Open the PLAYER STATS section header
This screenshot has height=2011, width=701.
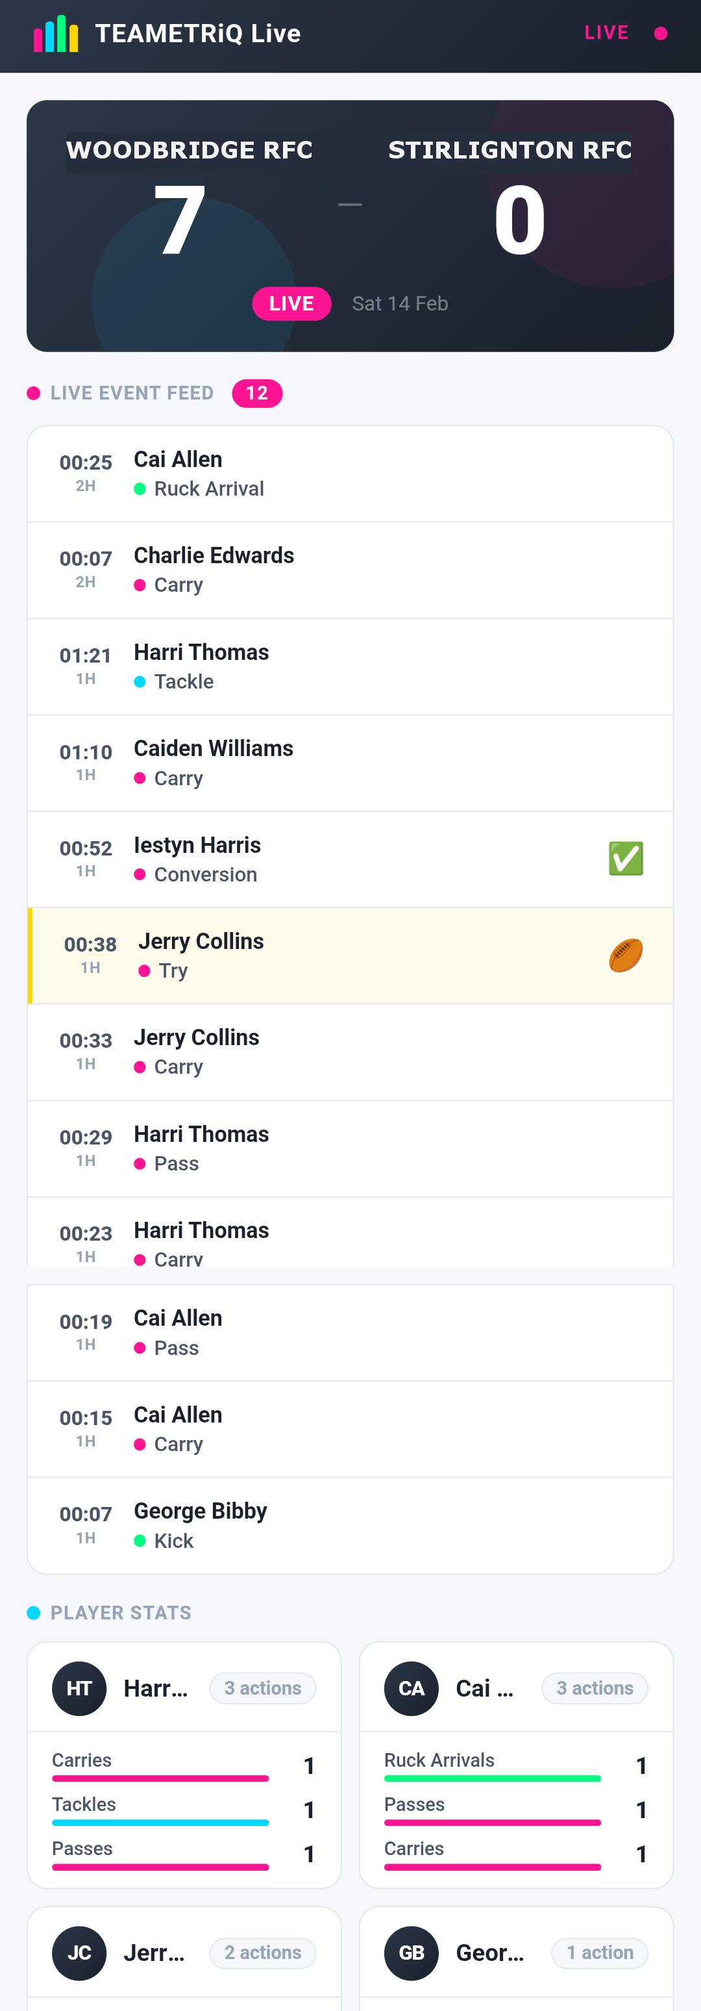[121, 1612]
